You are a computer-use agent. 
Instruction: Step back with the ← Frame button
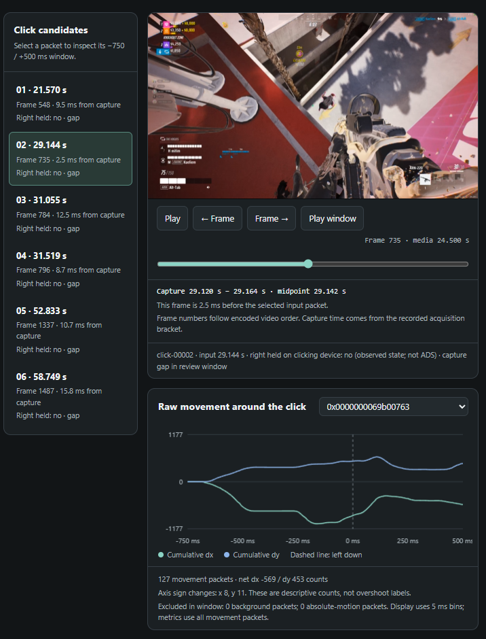click(x=217, y=218)
